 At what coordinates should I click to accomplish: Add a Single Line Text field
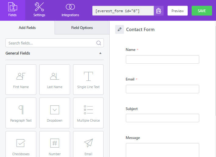[x=88, y=80]
